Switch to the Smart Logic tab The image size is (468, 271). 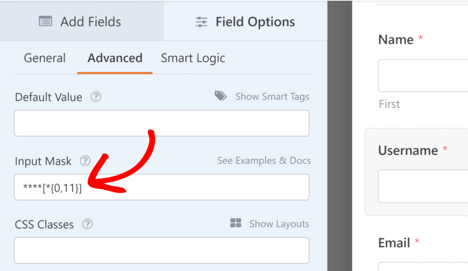192,58
